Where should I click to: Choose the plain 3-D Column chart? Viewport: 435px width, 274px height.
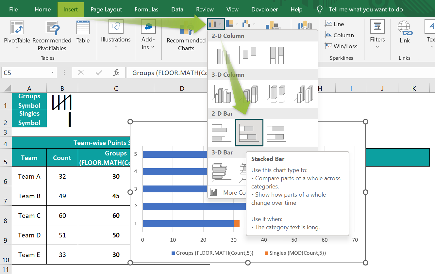(x=304, y=94)
